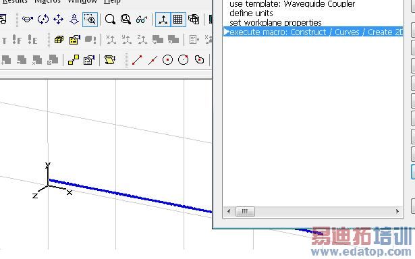Switch to wireframe cube view
This screenshot has width=415, height=259.
tap(194, 20)
